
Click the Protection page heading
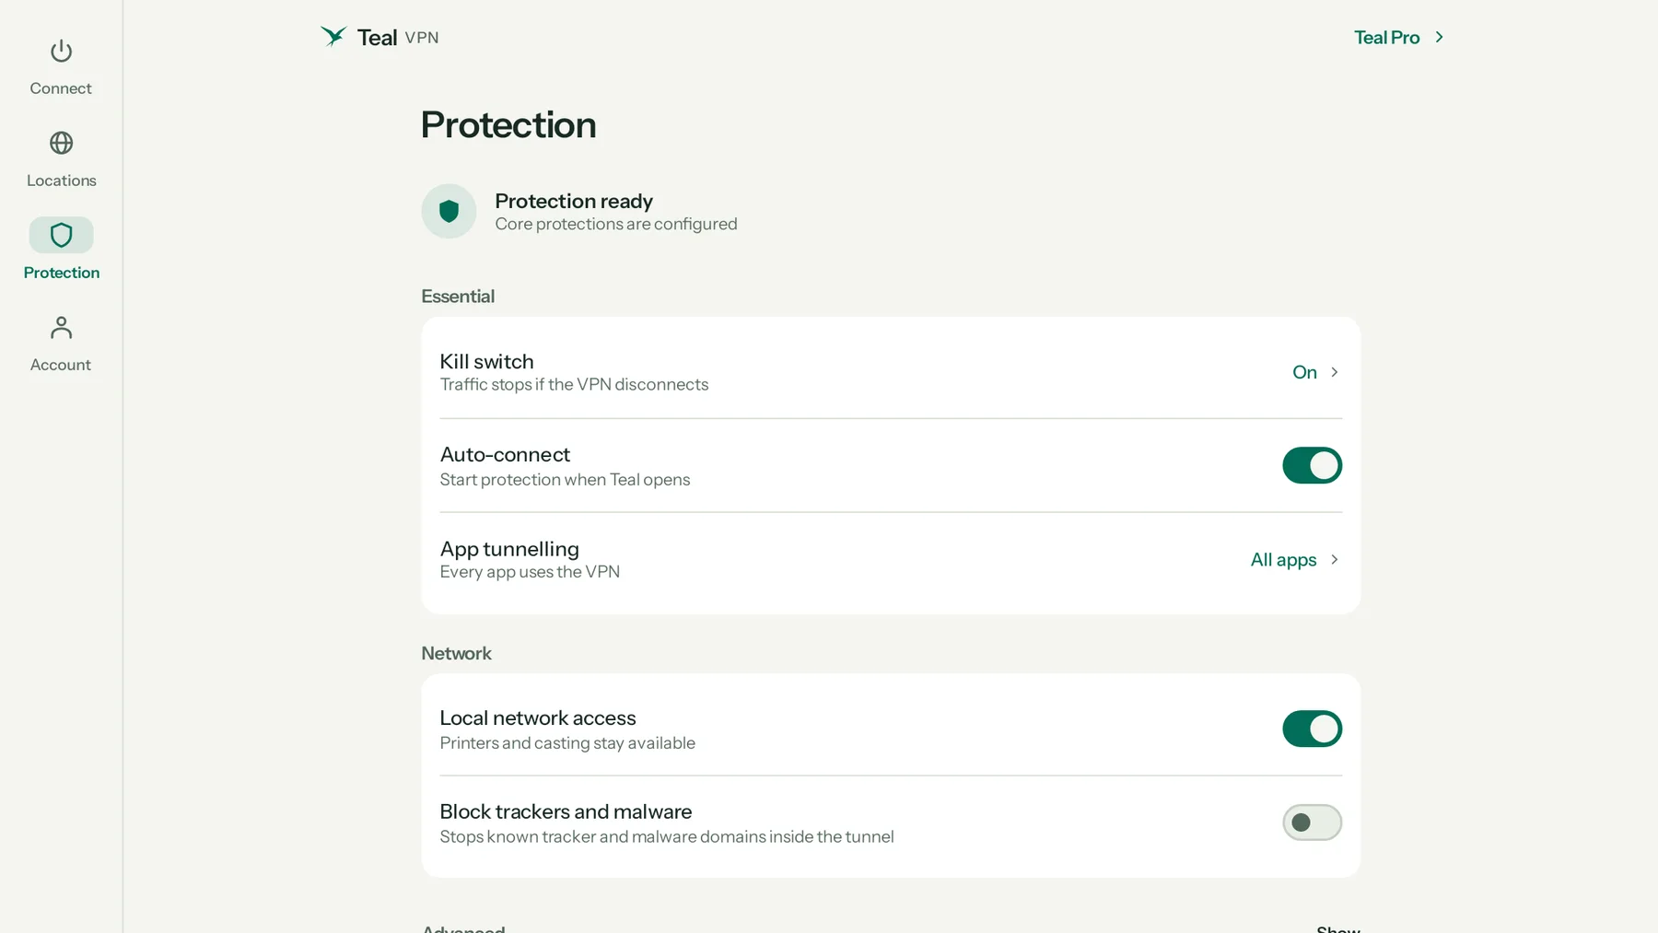pyautogui.click(x=508, y=124)
